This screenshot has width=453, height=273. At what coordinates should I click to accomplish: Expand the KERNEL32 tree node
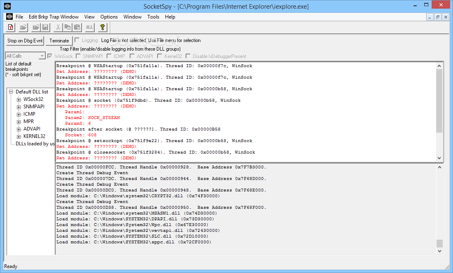pyautogui.click(x=19, y=136)
